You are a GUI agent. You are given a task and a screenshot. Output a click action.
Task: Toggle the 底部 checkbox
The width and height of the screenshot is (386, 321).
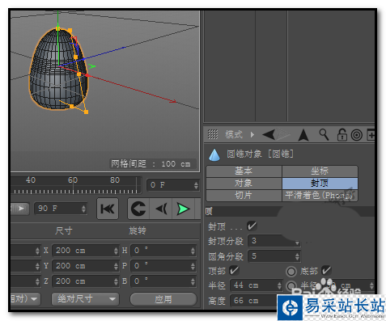(326, 270)
